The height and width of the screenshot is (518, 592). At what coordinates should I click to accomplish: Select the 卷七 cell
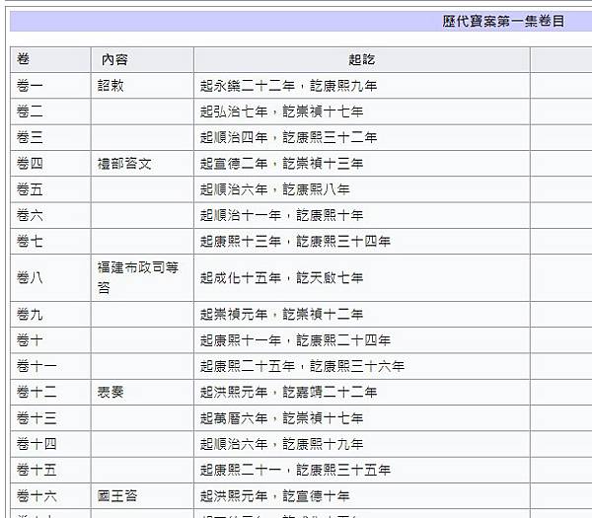(50, 242)
